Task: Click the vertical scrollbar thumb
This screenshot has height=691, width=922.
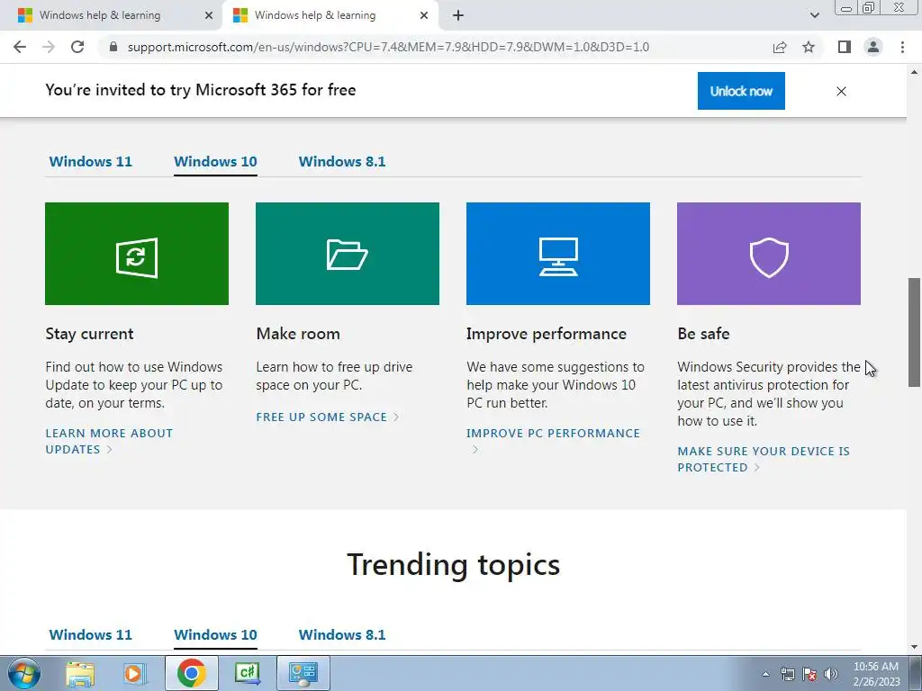Action: click(914, 332)
